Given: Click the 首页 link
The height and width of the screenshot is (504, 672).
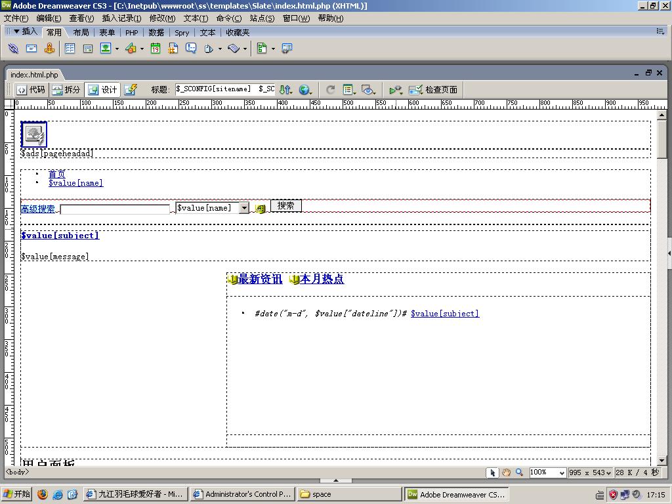Looking at the screenshot, I should 57,174.
